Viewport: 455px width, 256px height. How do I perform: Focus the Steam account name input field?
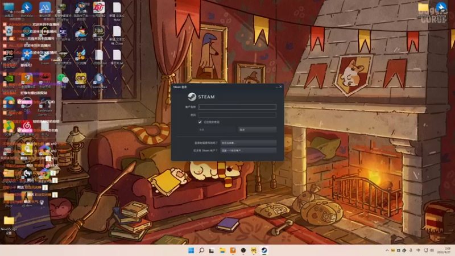click(237, 107)
